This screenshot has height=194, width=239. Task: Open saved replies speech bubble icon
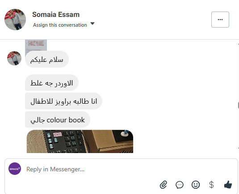180,185
